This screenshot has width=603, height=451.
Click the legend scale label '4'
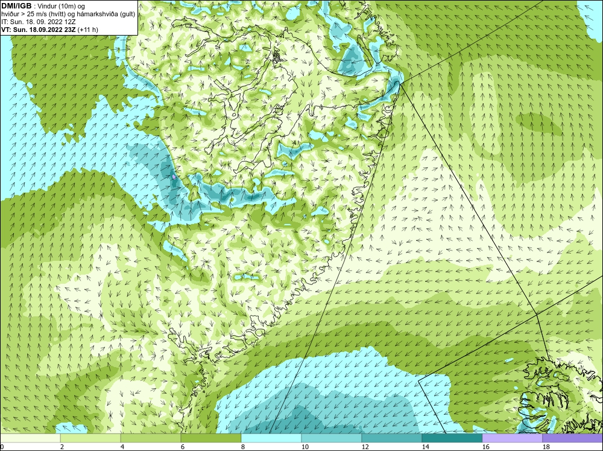pyautogui.click(x=122, y=447)
